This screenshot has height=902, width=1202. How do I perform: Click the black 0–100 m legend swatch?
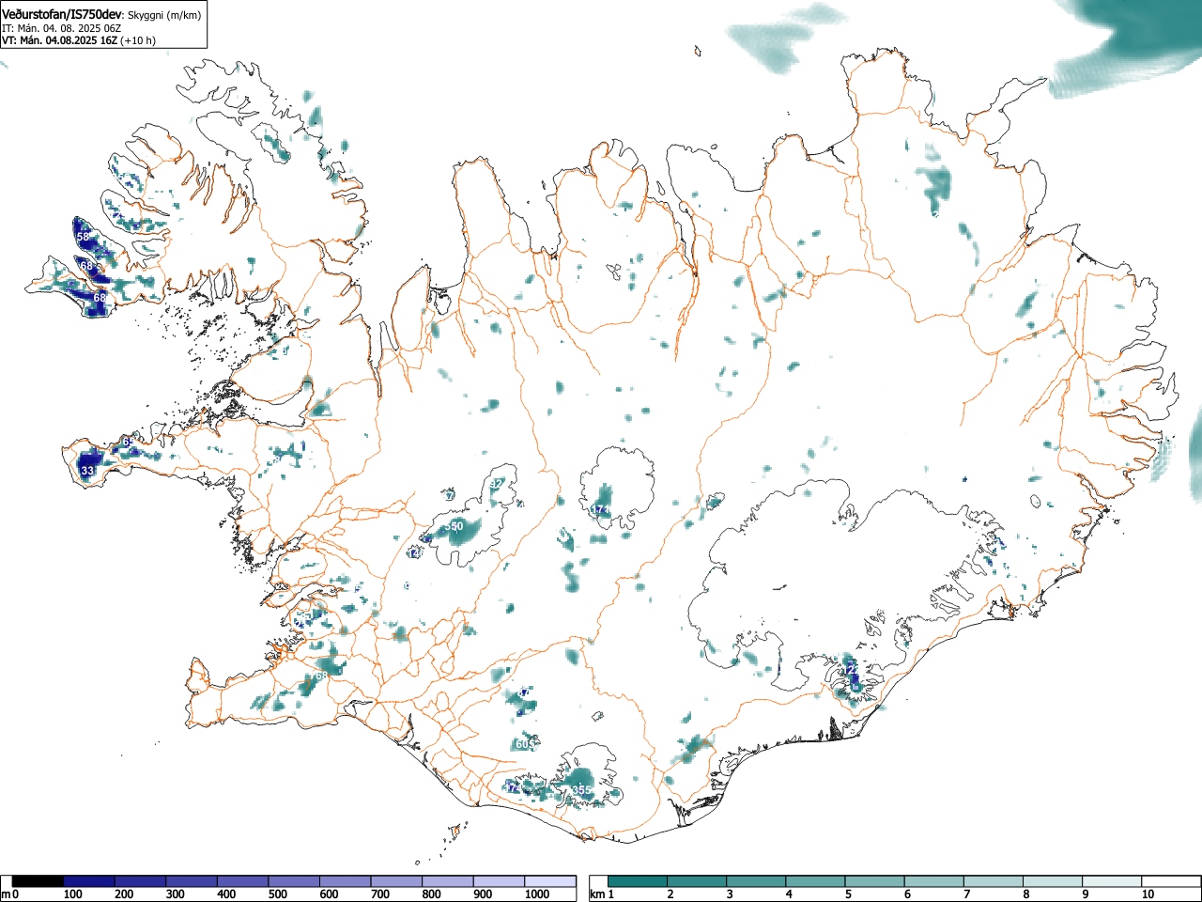click(39, 881)
